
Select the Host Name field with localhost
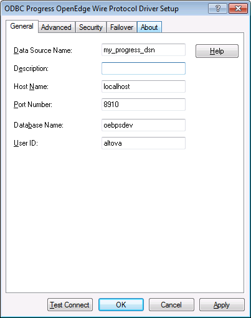pyautogui.click(x=143, y=87)
